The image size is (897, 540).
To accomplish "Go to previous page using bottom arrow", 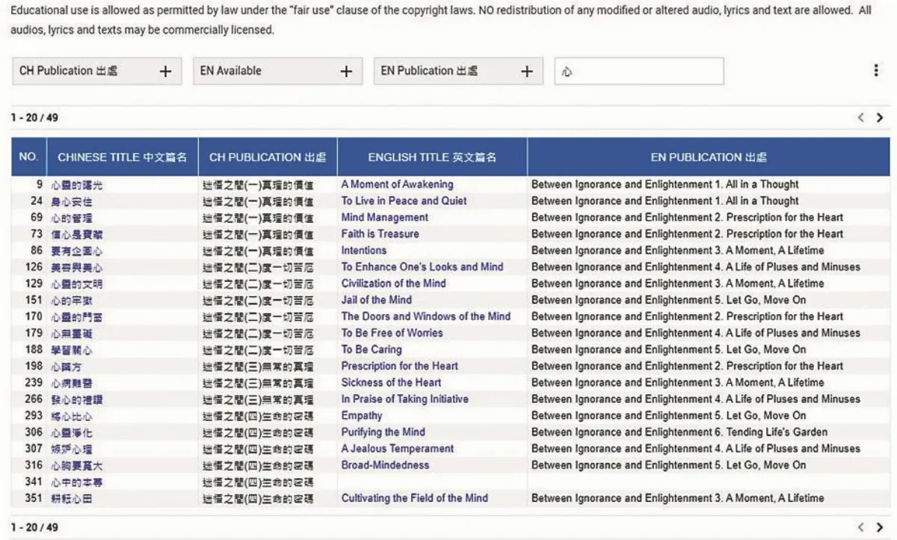I will coord(860,527).
